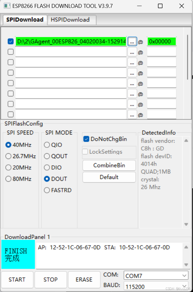Viewport: 193px width, 292px height.
Task: Uncheck the GAgent firmware file row checkbox
Action: pos(11,41)
